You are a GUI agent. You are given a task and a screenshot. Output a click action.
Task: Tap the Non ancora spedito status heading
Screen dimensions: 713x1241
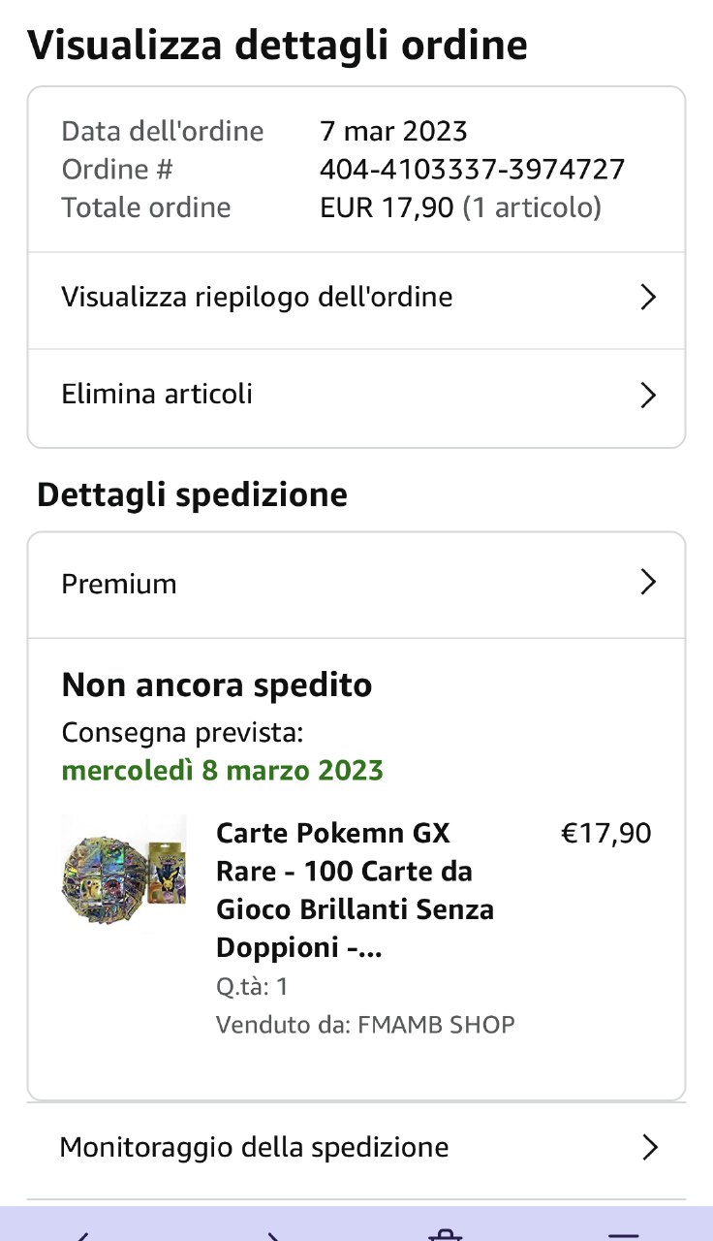pyautogui.click(x=217, y=685)
